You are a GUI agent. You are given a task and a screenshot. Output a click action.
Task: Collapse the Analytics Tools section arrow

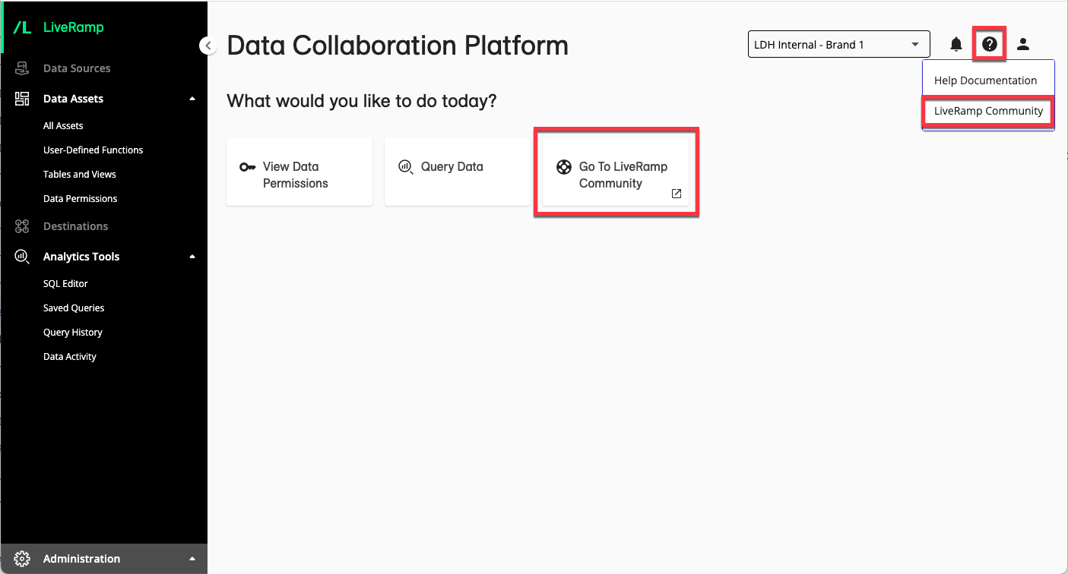[x=192, y=257]
